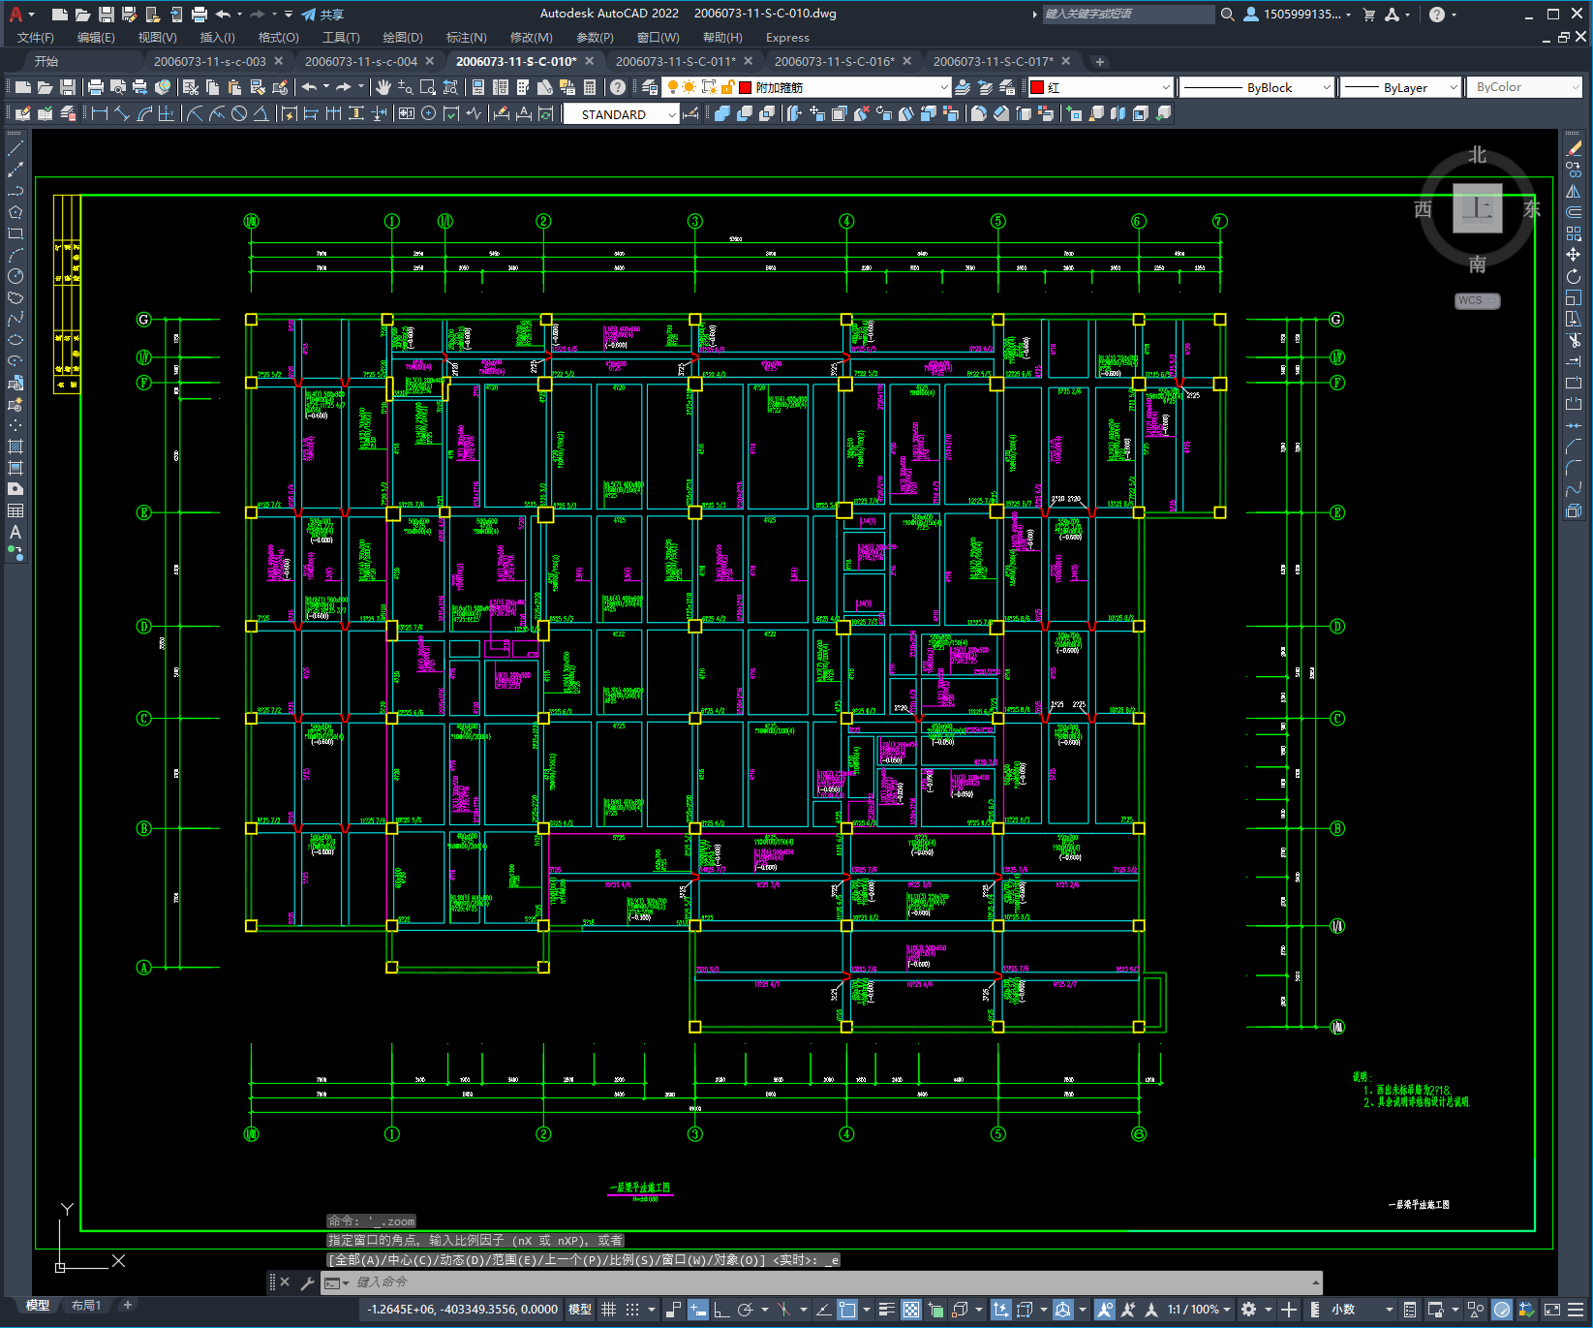
Task: Click the Radius dimension tool
Action: click(195, 113)
